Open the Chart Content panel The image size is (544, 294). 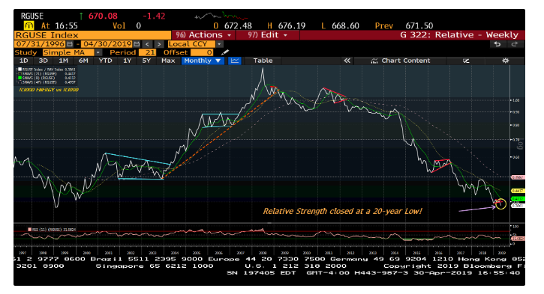(401, 61)
